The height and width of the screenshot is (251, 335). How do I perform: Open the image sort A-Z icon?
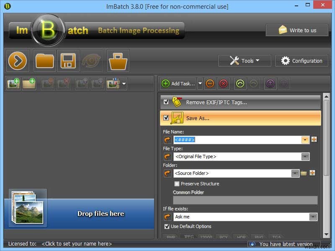point(114,84)
